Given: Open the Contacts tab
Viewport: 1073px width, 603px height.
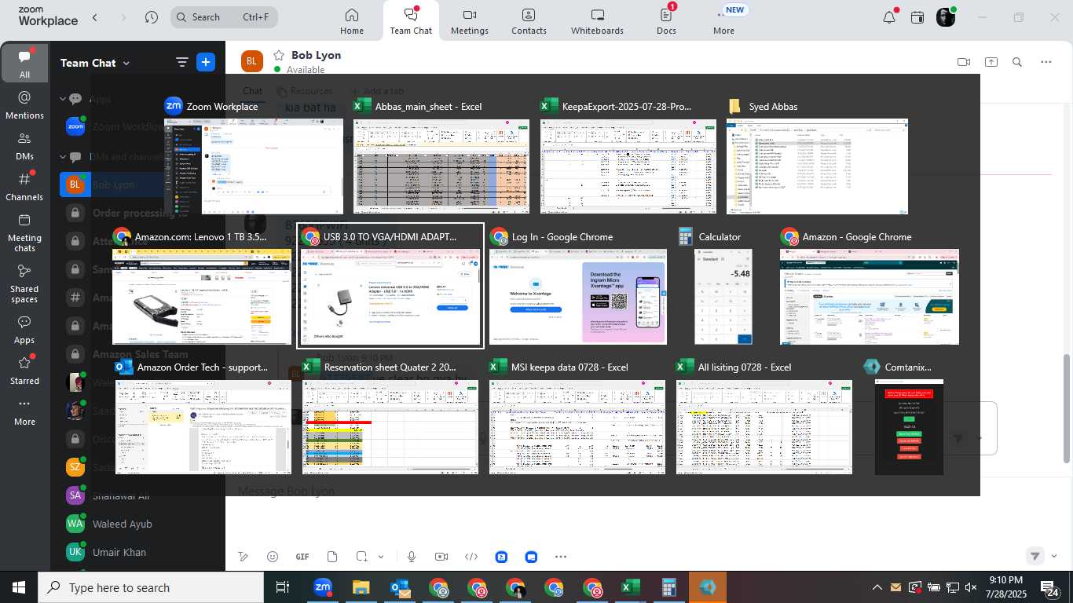Looking at the screenshot, I should (x=529, y=21).
